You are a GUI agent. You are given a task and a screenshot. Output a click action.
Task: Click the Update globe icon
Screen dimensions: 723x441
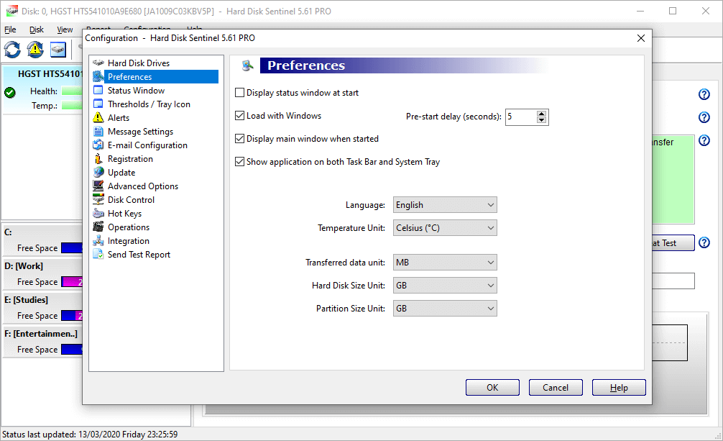pos(98,172)
